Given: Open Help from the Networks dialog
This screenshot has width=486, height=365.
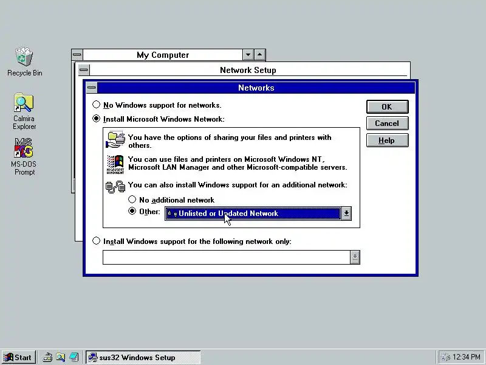Looking at the screenshot, I should pyautogui.click(x=387, y=141).
